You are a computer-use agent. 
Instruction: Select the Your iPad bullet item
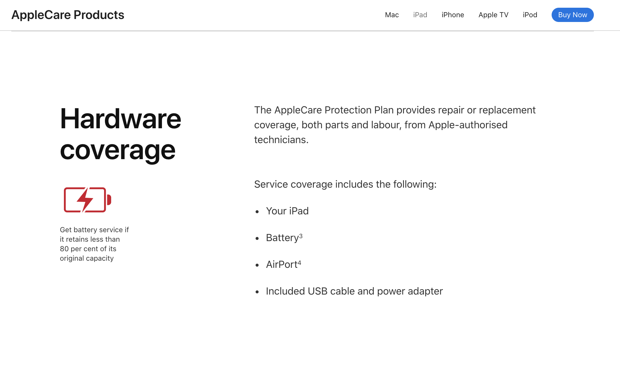(287, 211)
